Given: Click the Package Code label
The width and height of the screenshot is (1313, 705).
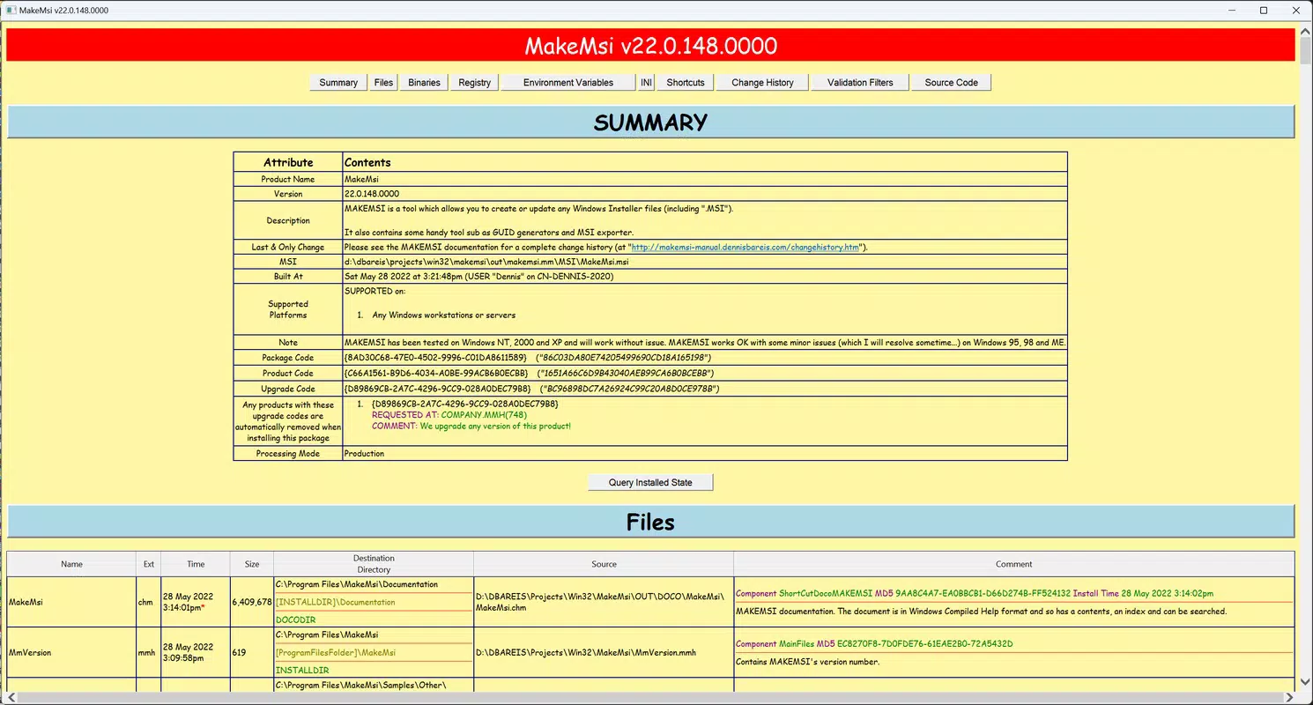Looking at the screenshot, I should pyautogui.click(x=288, y=358).
